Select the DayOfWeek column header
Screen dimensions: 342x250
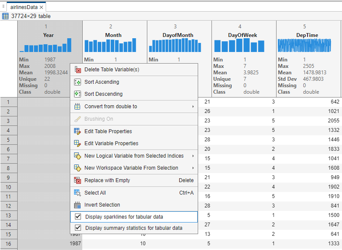[244, 35]
